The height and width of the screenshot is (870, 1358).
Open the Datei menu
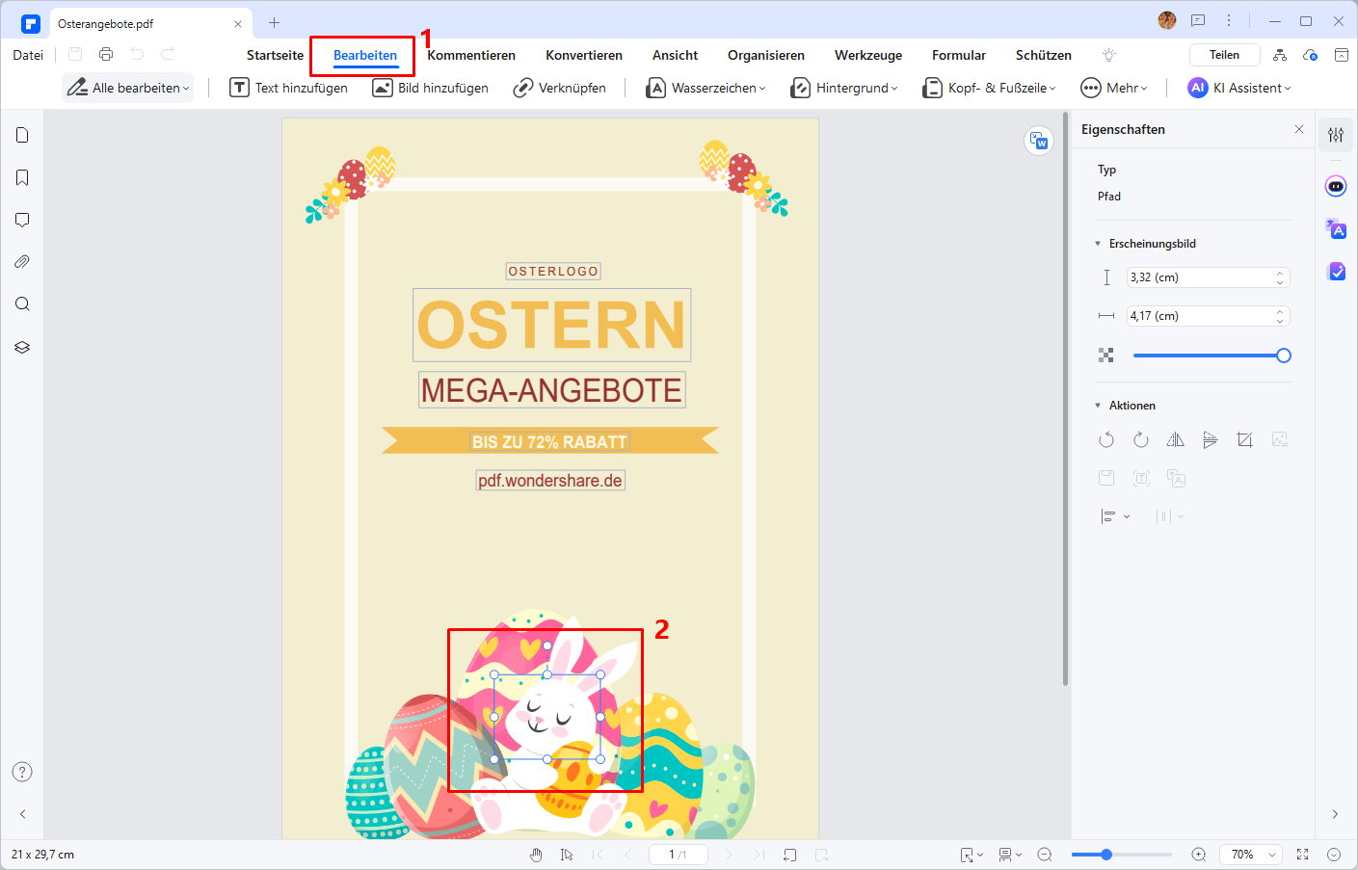click(x=28, y=55)
